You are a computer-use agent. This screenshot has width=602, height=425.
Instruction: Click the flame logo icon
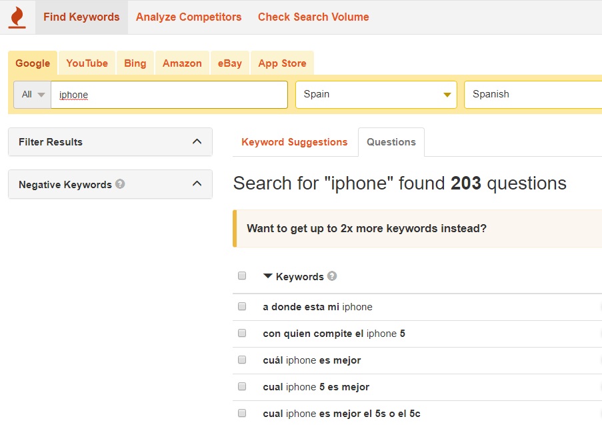(x=17, y=17)
